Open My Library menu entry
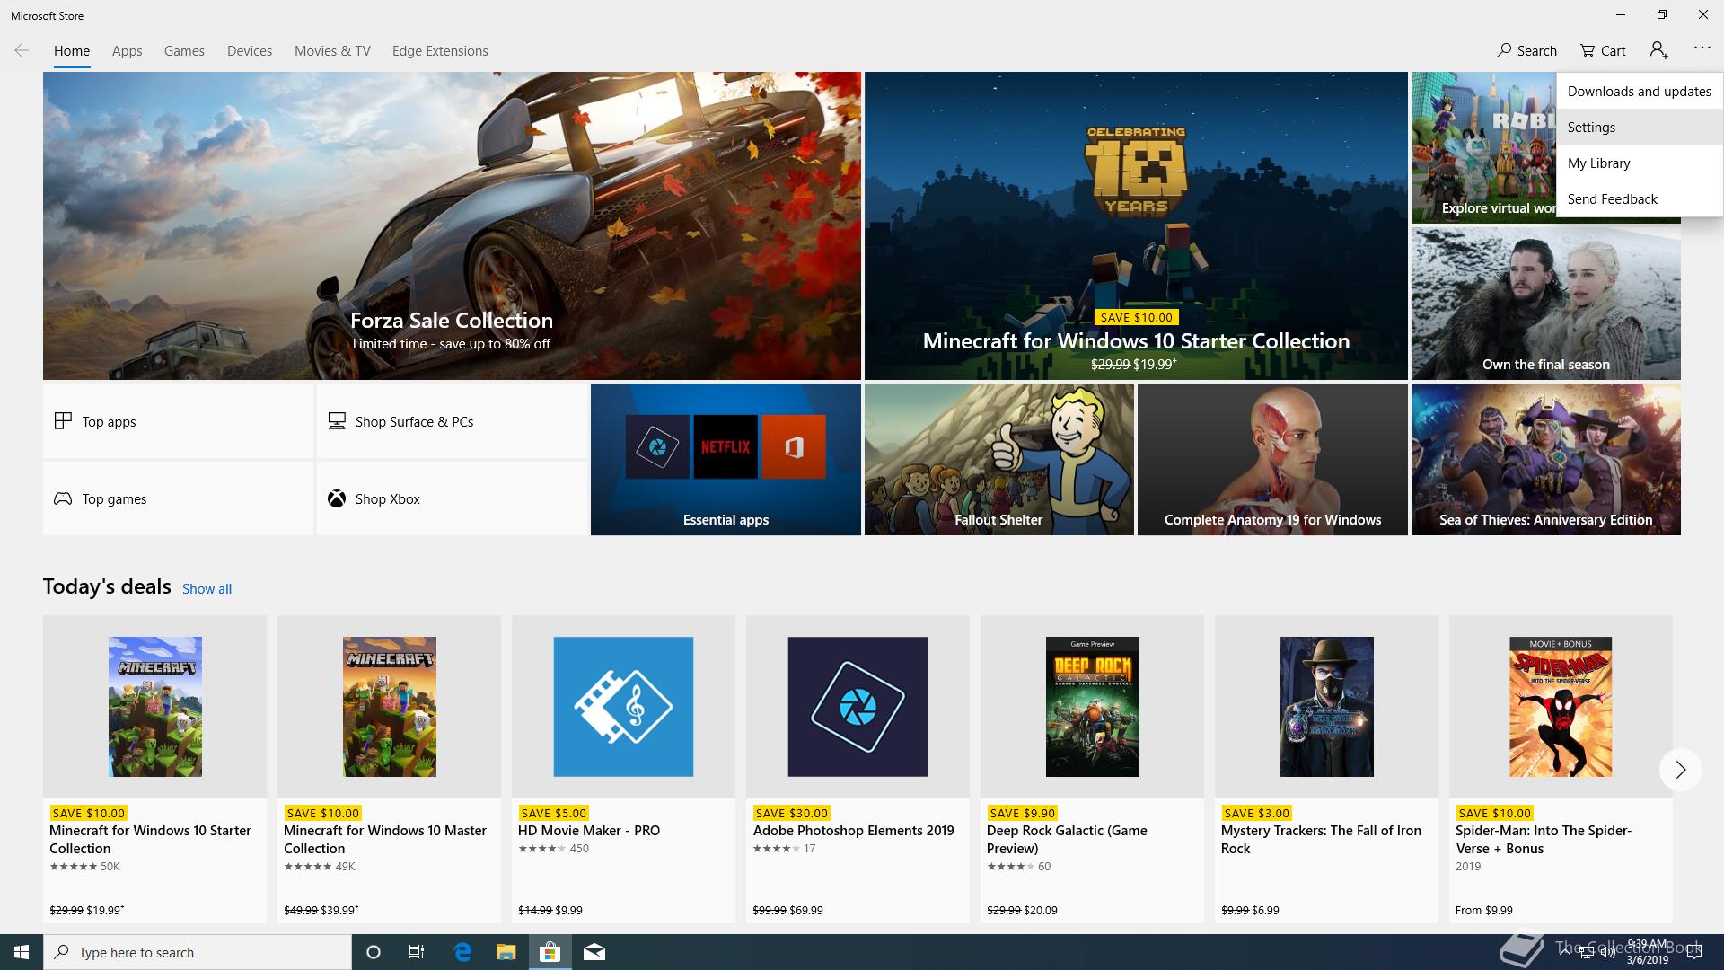1724x970 pixels. [1640, 163]
